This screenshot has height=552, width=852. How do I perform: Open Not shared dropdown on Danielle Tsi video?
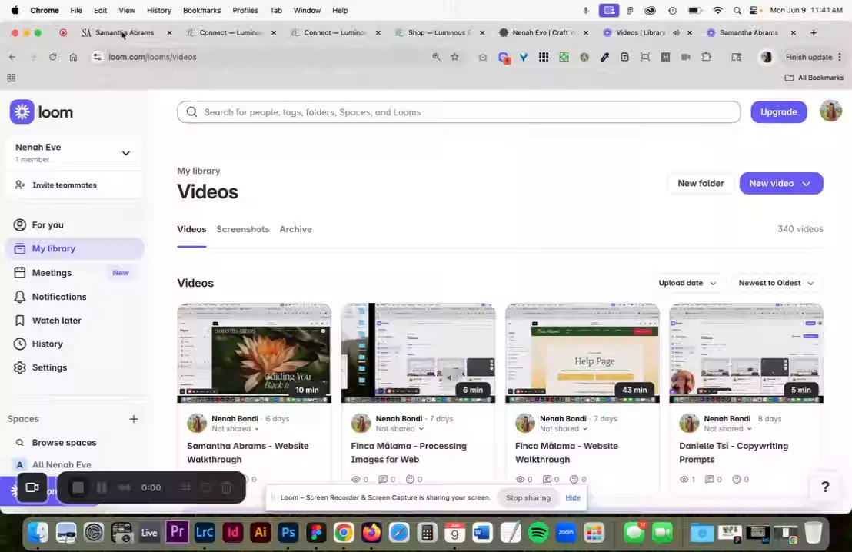tap(727, 429)
